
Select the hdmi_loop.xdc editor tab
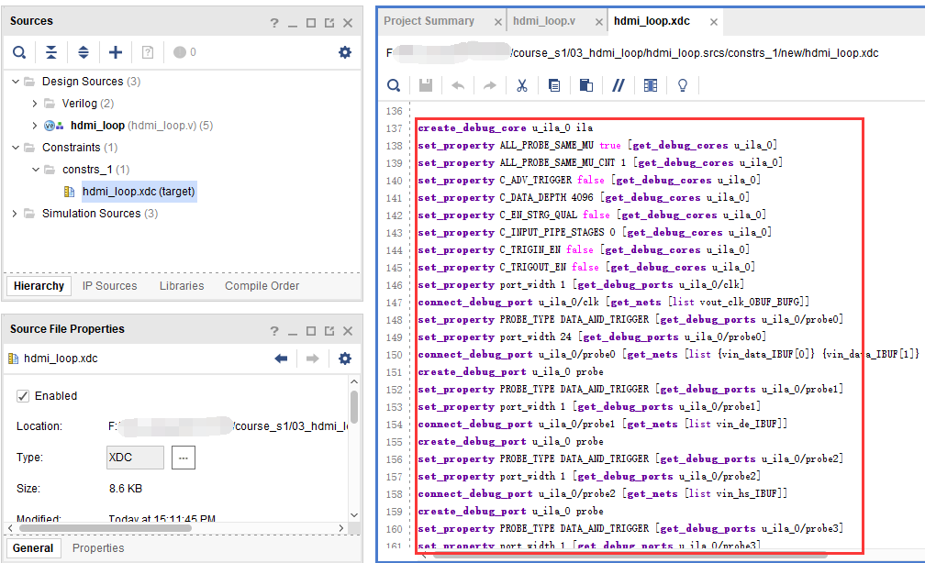coord(652,21)
